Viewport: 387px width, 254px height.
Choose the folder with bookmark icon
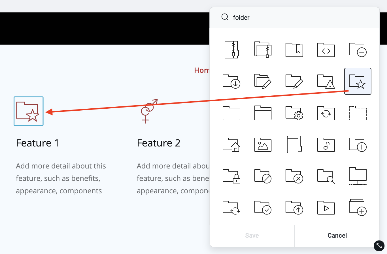coord(294,50)
